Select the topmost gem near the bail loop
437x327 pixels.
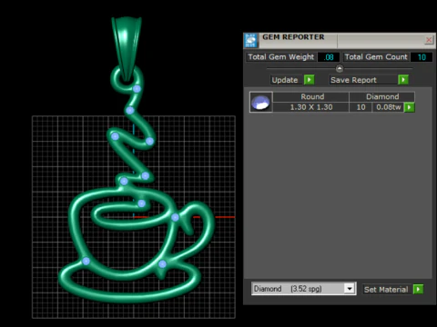pyautogui.click(x=137, y=89)
